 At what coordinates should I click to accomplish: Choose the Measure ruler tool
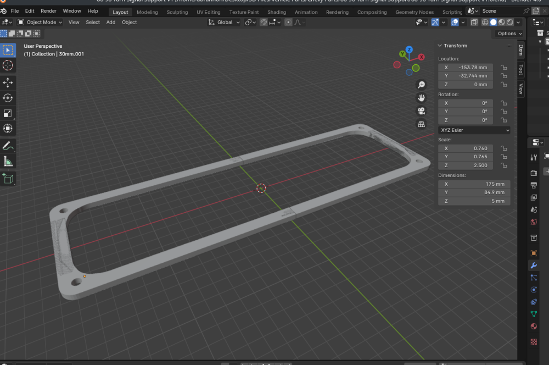(8, 161)
